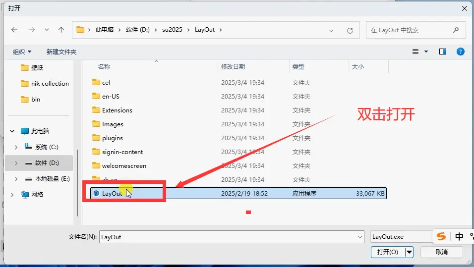
Task: Select 网络 in the navigation tree
Action: pyautogui.click(x=32, y=195)
